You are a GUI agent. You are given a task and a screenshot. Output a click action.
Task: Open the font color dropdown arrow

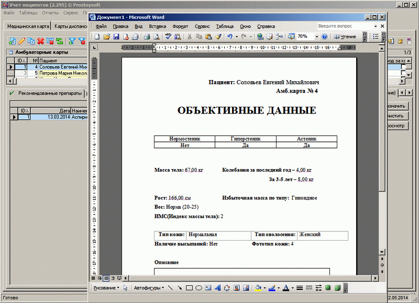point(292,288)
